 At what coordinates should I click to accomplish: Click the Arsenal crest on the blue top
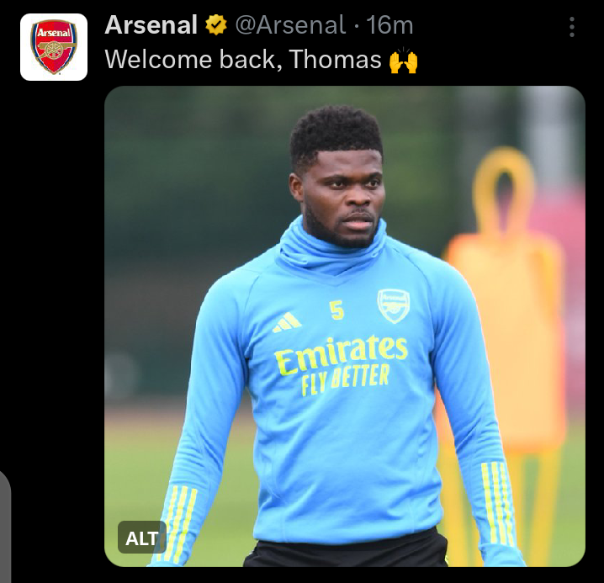[393, 305]
